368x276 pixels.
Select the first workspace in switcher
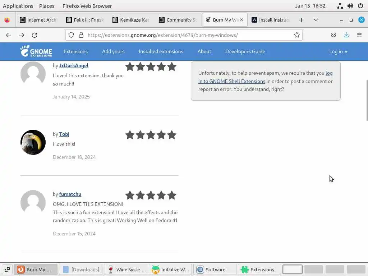[293, 270]
